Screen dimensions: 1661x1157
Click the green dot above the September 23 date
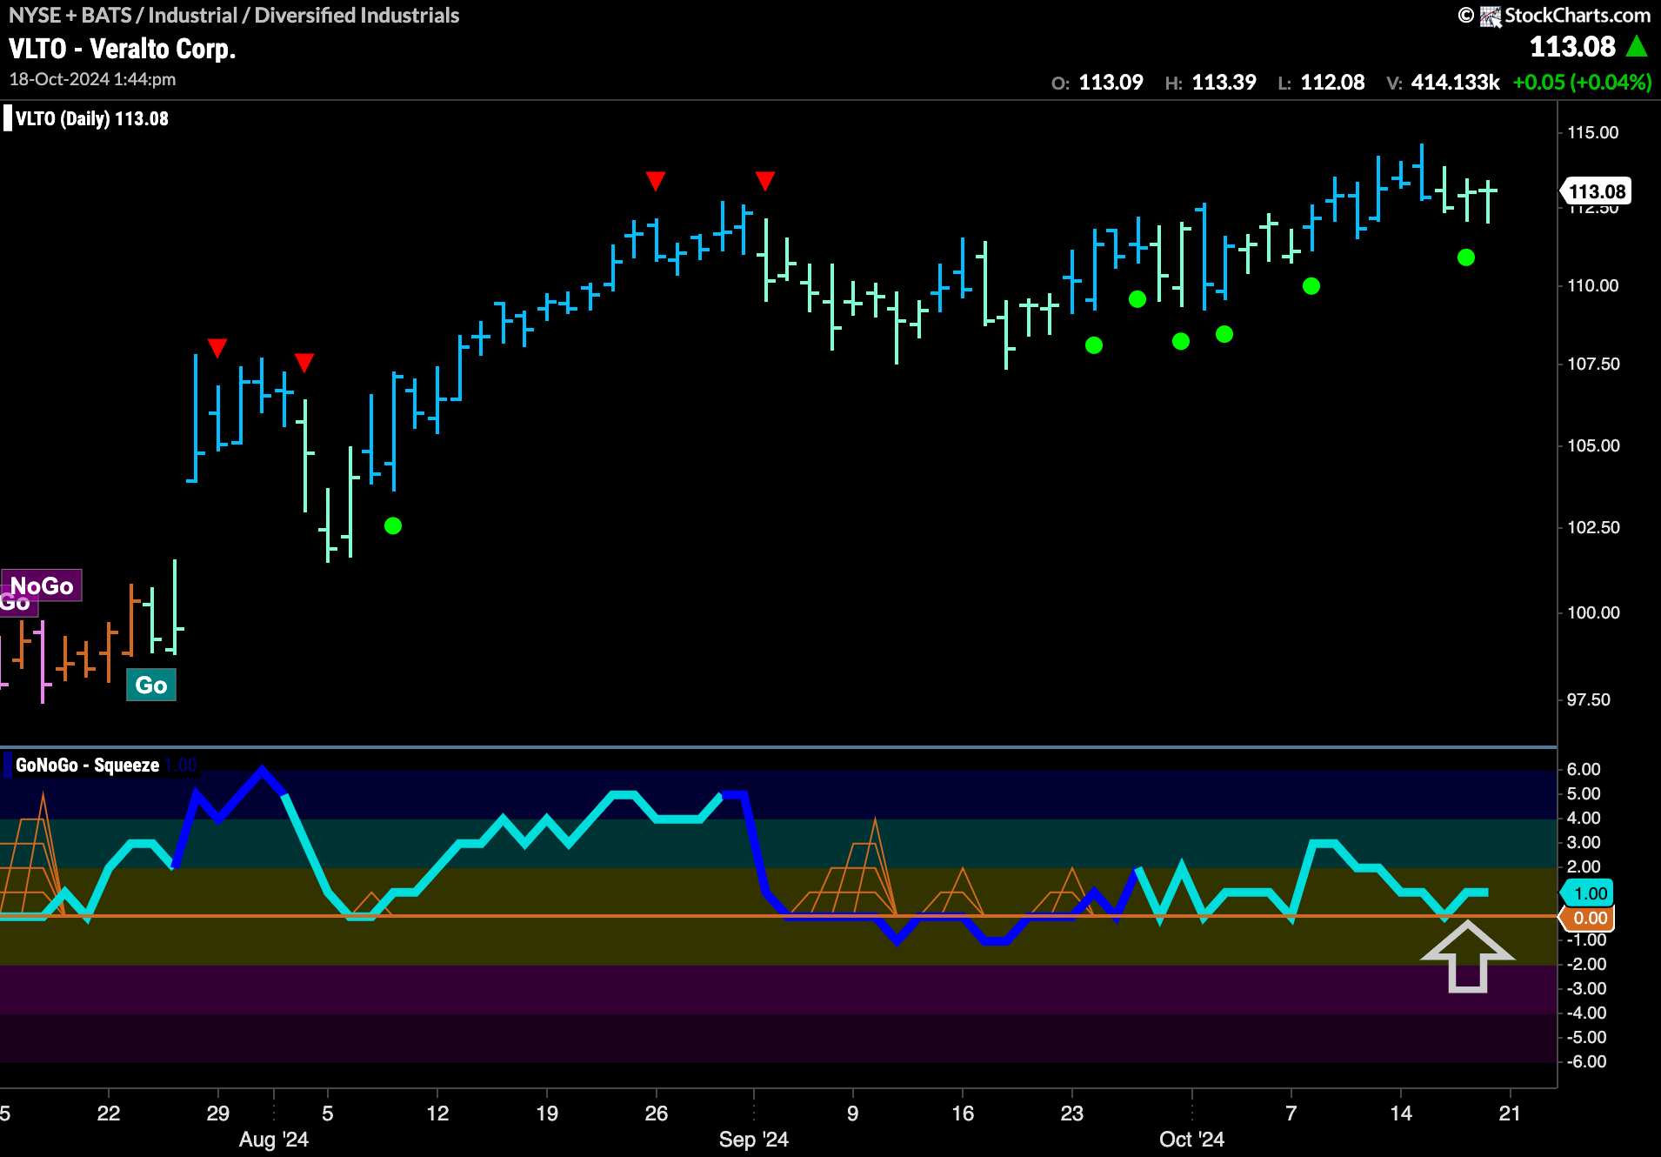click(x=1094, y=345)
